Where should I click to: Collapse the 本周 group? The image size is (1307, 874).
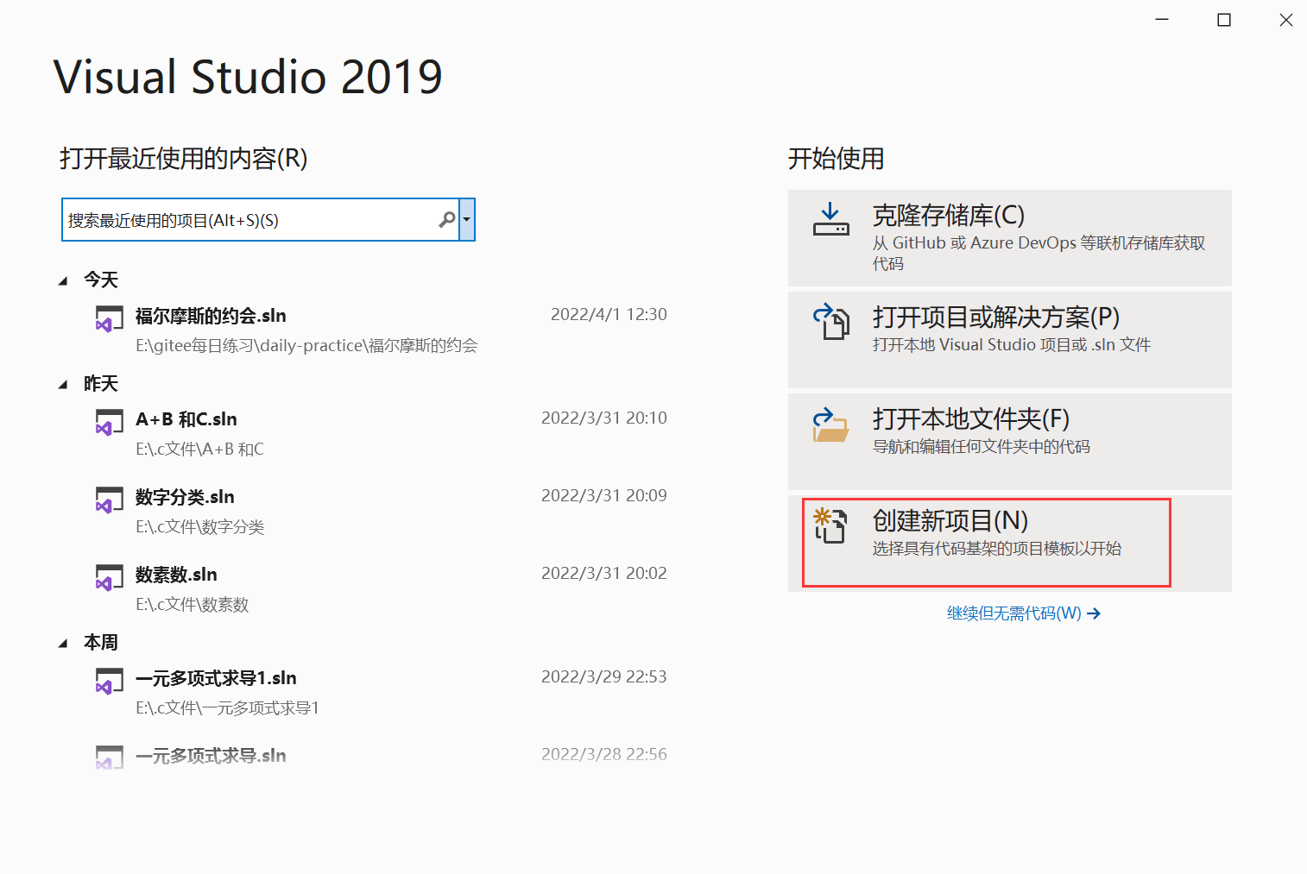(63, 643)
